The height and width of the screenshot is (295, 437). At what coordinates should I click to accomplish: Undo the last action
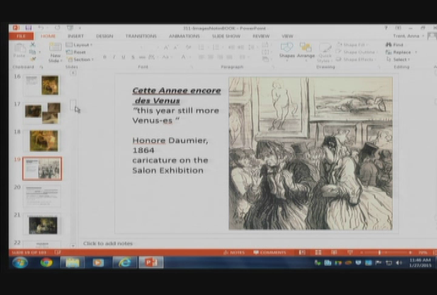[41, 27]
